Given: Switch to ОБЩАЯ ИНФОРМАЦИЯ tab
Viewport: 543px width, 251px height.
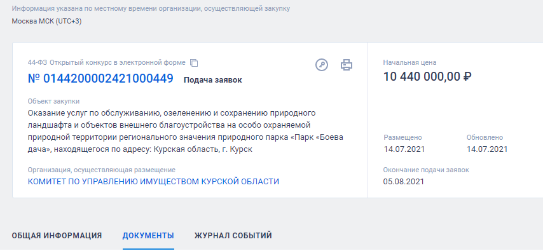Looking at the screenshot, I should pos(57,236).
